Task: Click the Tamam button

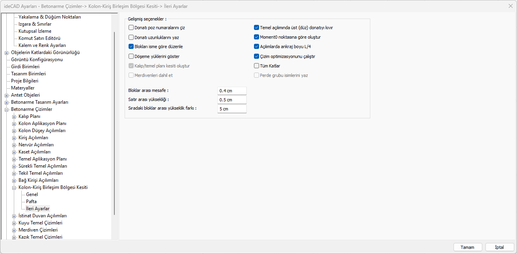Action: point(468,247)
